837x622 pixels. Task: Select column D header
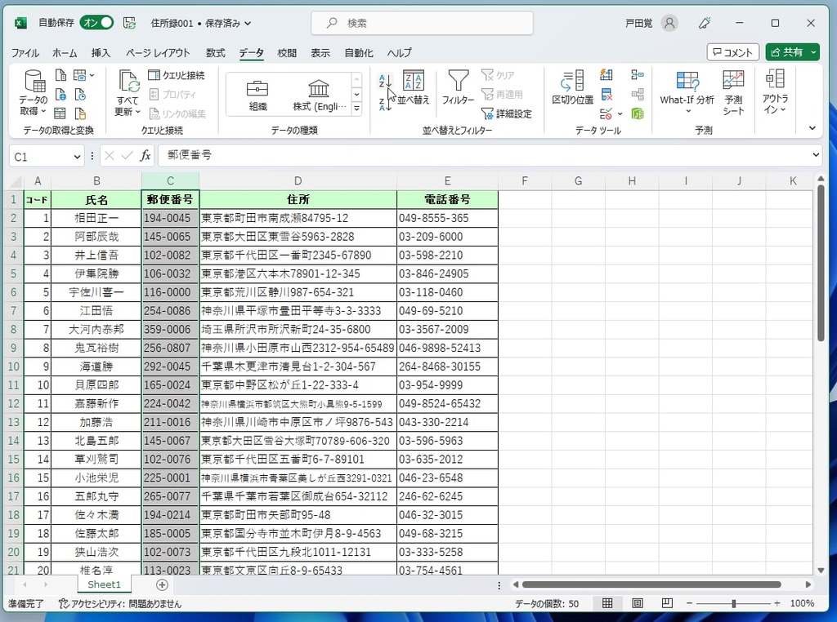click(298, 180)
